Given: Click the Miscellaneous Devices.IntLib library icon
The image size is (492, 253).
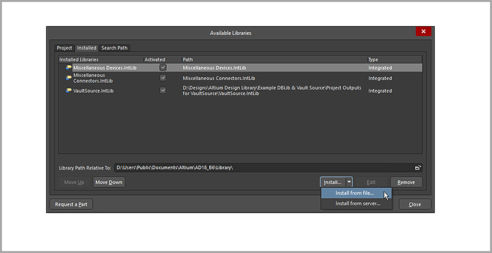Looking at the screenshot, I should (x=68, y=67).
